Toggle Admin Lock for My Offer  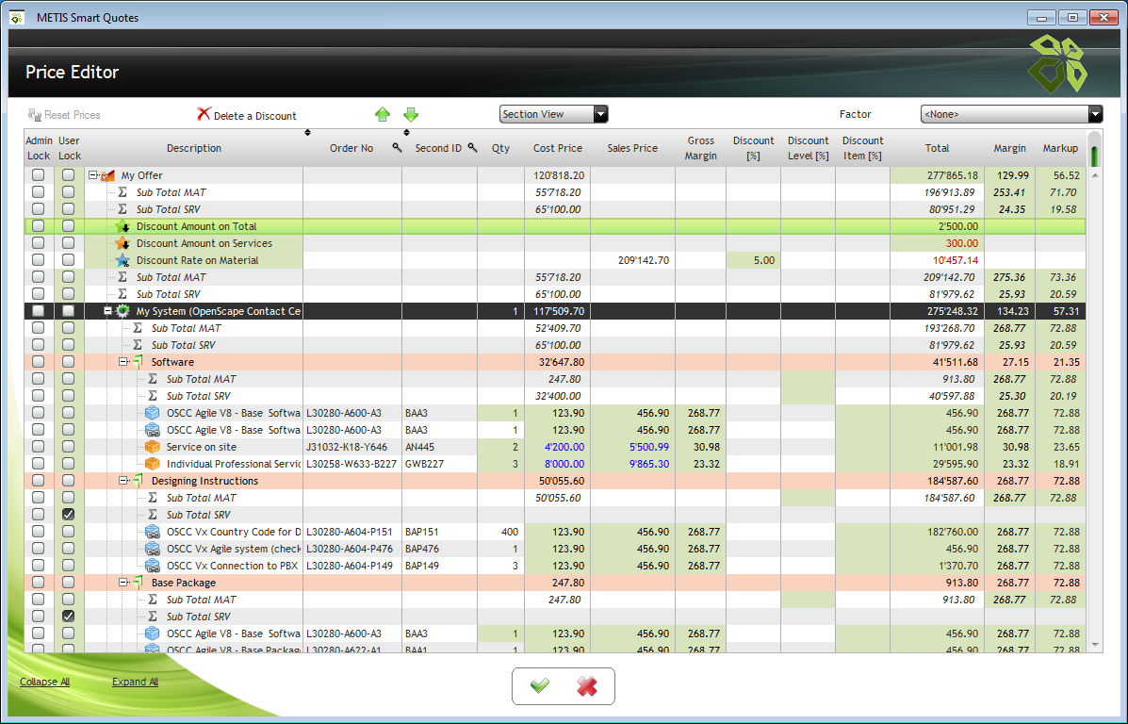[x=38, y=175]
